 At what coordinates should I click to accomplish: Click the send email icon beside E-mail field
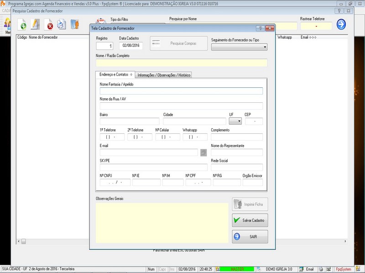coord(203,152)
